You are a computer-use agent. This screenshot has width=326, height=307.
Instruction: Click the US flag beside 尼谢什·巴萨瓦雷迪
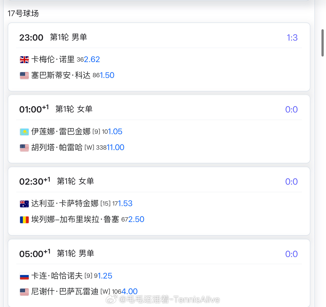click(24, 292)
